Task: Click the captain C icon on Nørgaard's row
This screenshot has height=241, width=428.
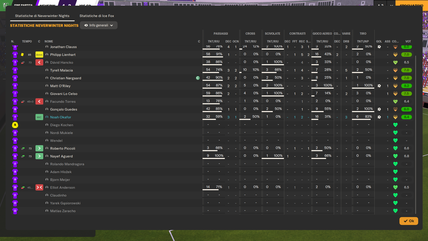Action: 198,78
